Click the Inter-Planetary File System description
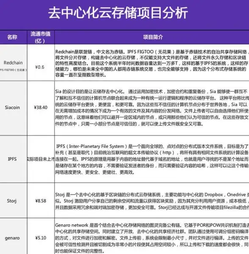Viewport: 249px width, 254px height. 152,159
